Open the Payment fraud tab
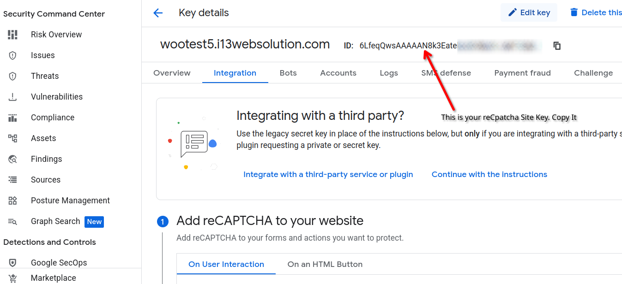The image size is (622, 284). click(522, 73)
